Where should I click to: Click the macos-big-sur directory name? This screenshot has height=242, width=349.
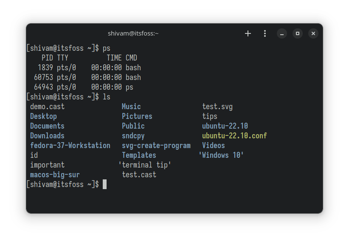(55, 175)
